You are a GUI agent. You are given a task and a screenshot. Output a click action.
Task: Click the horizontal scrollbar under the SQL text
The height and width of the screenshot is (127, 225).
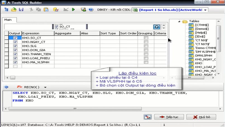[75, 109]
